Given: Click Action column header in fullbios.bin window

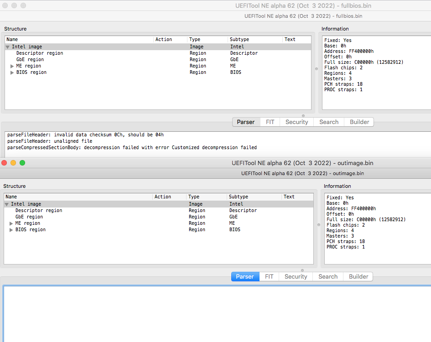Looking at the screenshot, I should 170,39.
